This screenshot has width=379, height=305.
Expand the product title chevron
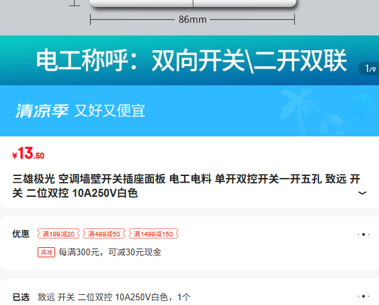(362, 193)
